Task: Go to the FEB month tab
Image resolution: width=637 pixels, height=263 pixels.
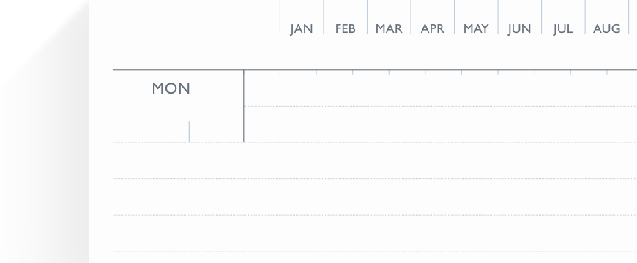Action: click(346, 17)
